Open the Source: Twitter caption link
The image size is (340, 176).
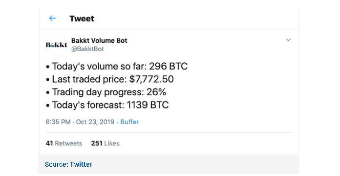point(68,164)
